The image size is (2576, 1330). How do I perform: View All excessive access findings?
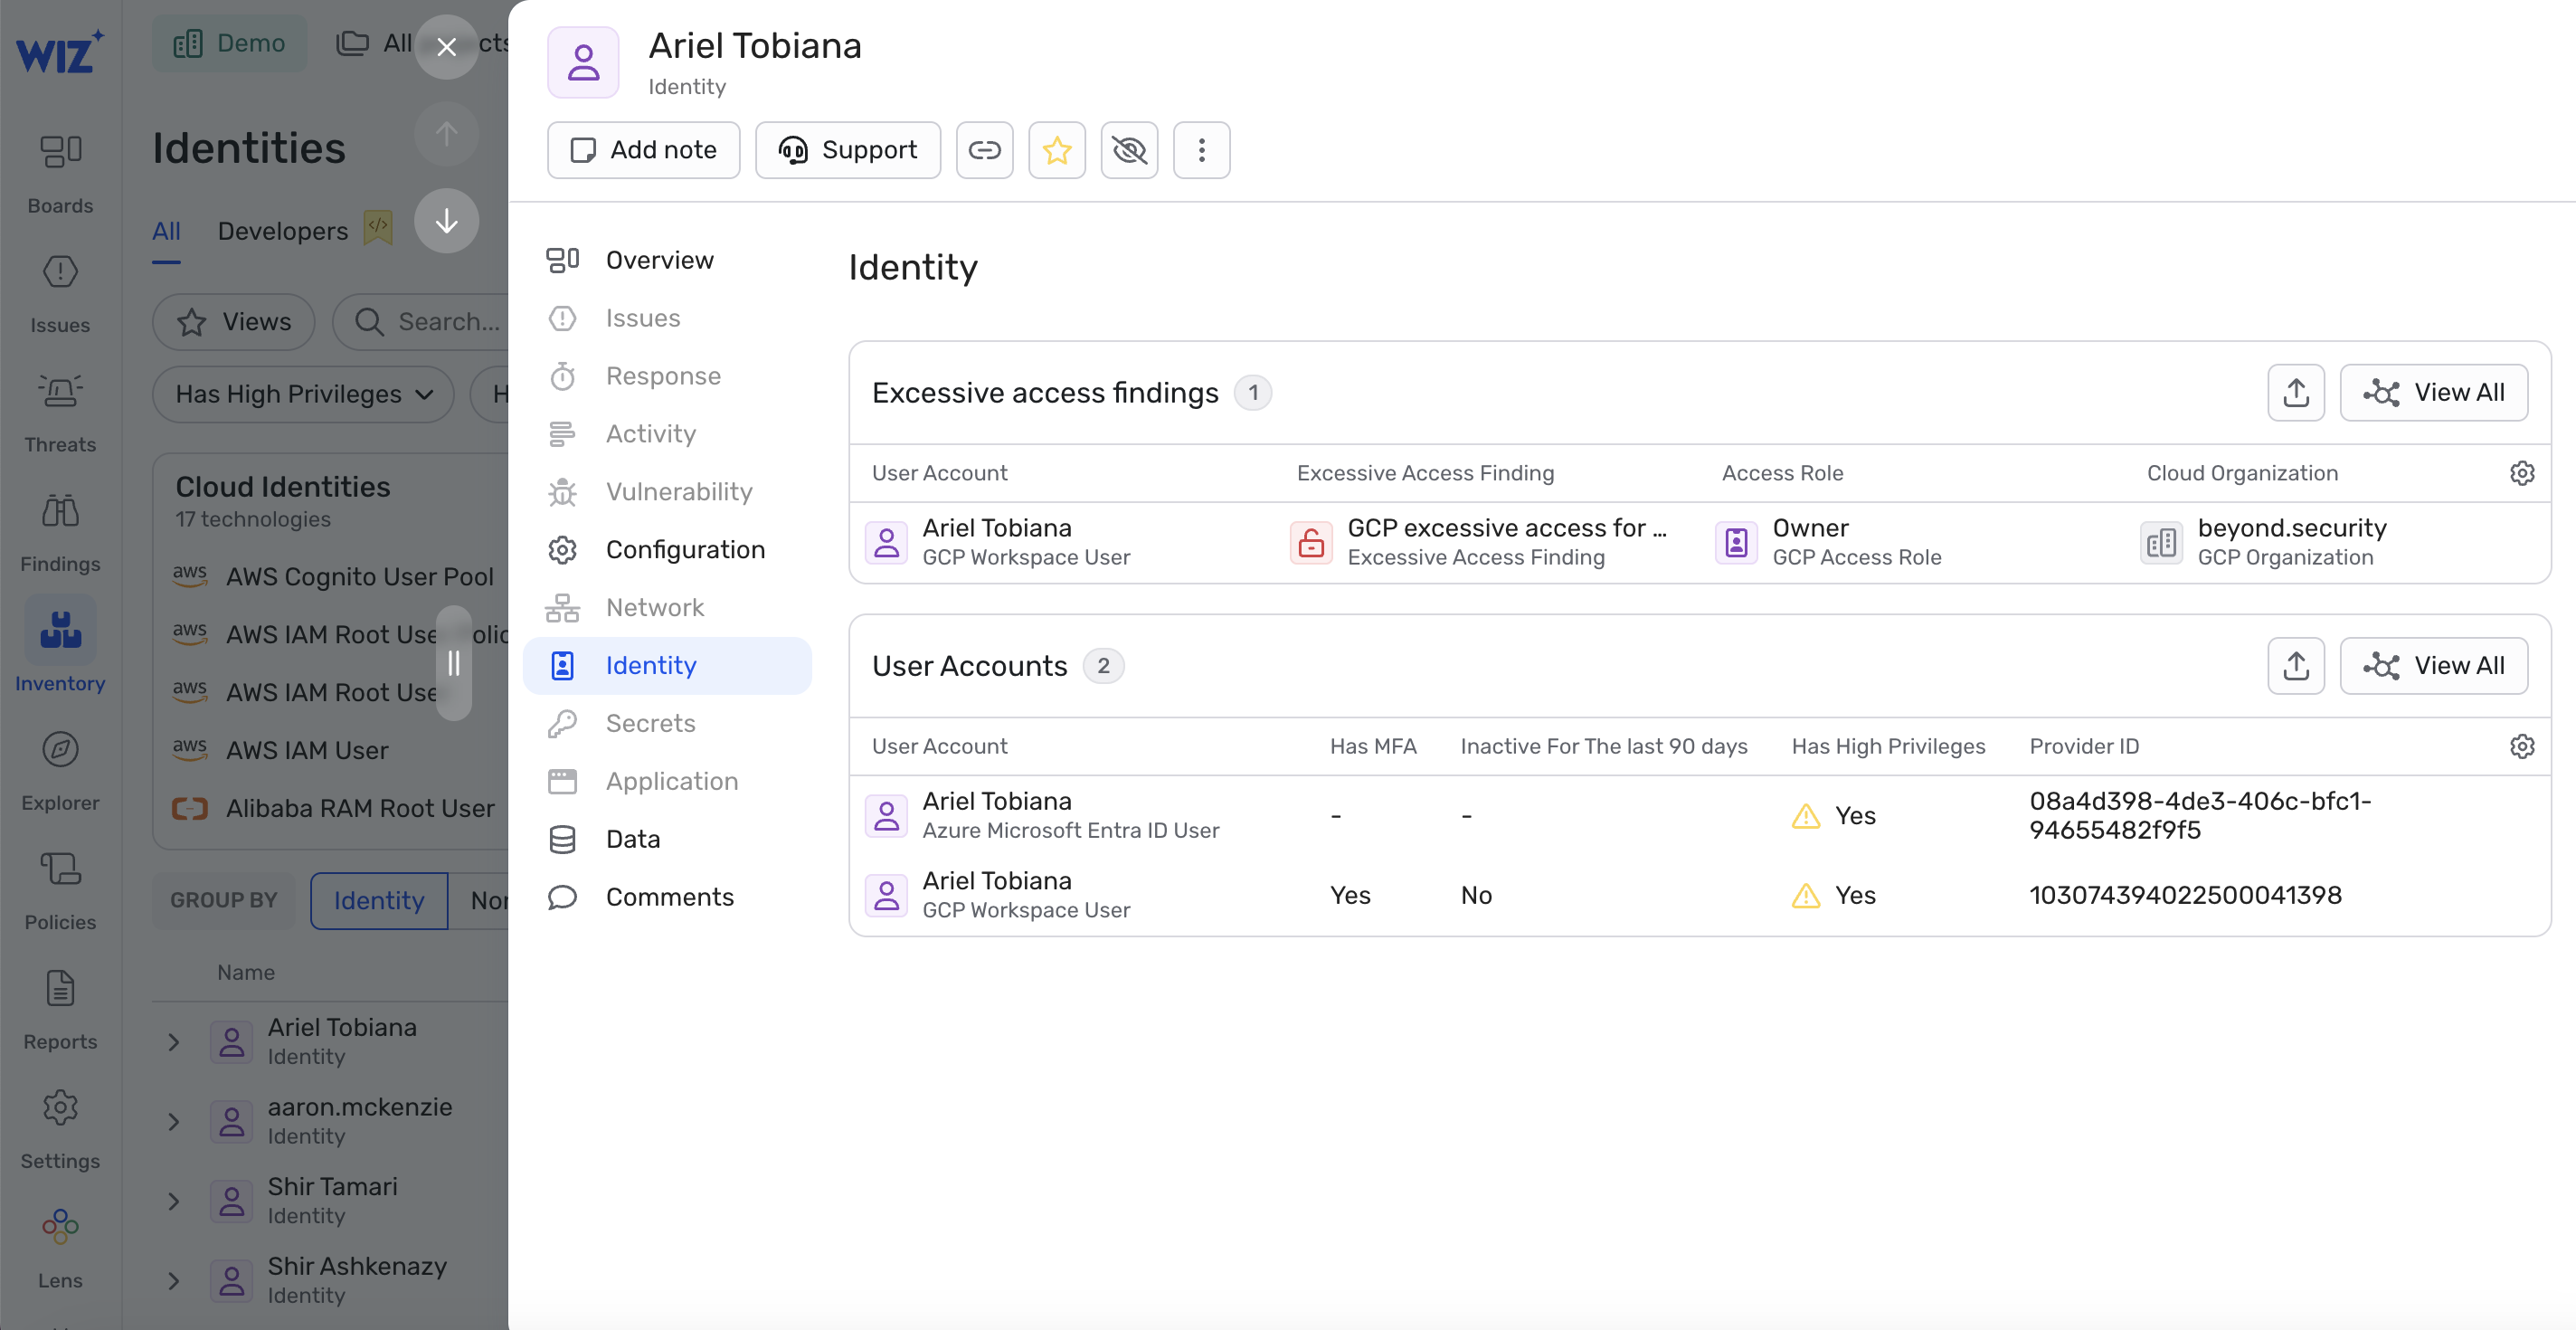[x=2434, y=393]
